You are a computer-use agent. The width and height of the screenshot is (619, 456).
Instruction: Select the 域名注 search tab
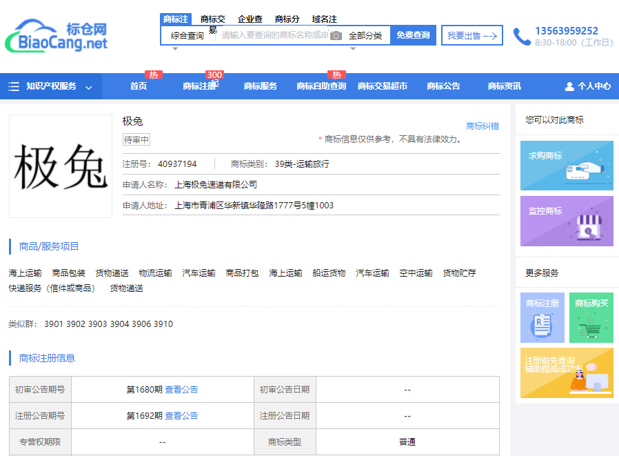tap(324, 19)
